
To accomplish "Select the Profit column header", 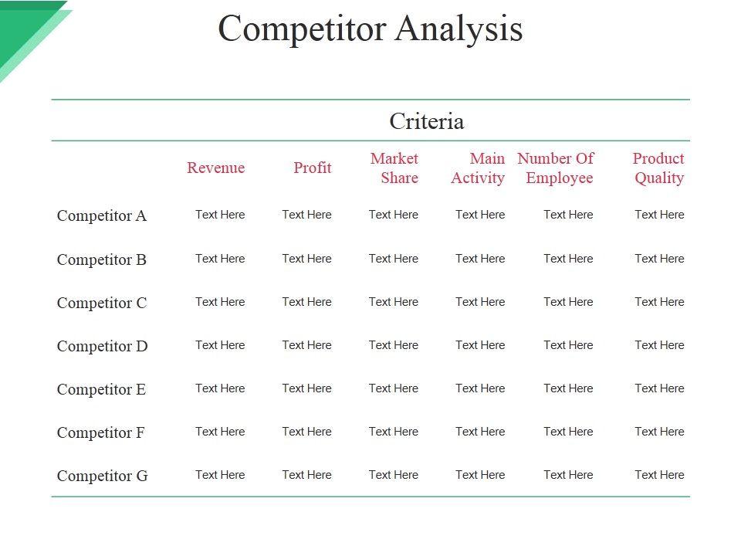I will pyautogui.click(x=312, y=168).
